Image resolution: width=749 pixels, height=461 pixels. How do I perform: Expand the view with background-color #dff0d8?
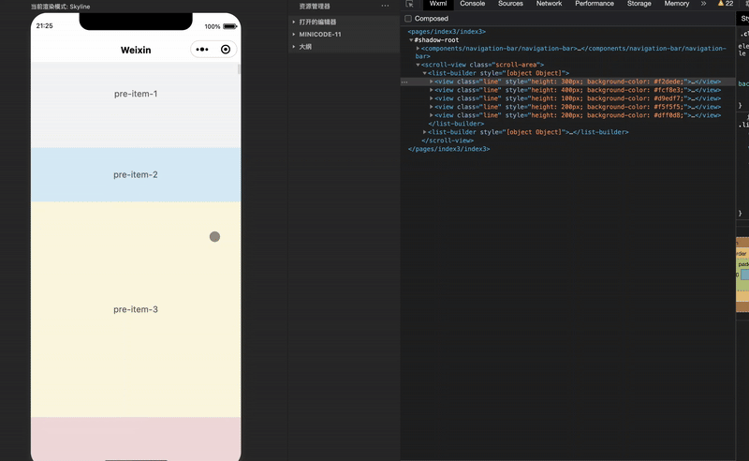(x=431, y=115)
